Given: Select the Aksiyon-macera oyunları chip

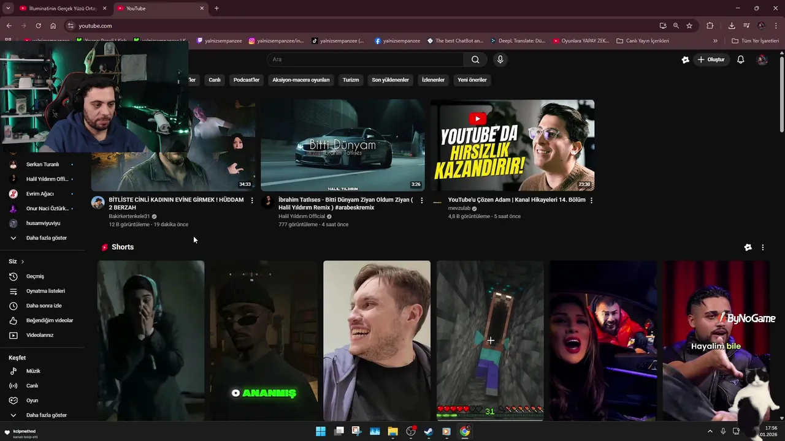Looking at the screenshot, I should (x=301, y=80).
